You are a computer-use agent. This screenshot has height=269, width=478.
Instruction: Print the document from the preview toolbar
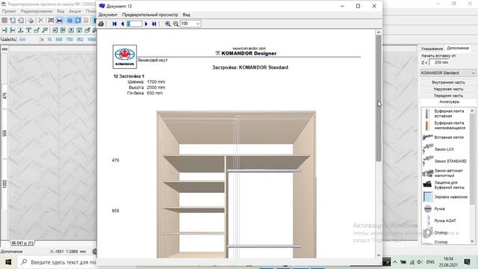tap(101, 24)
